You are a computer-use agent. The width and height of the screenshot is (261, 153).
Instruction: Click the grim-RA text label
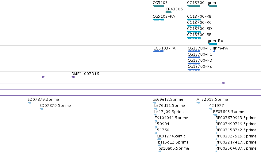point(216,41)
